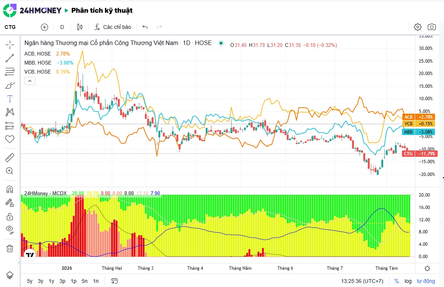This screenshot has height=287, width=444.
Task: Click the trash remove drawings icon
Action: 10,248
